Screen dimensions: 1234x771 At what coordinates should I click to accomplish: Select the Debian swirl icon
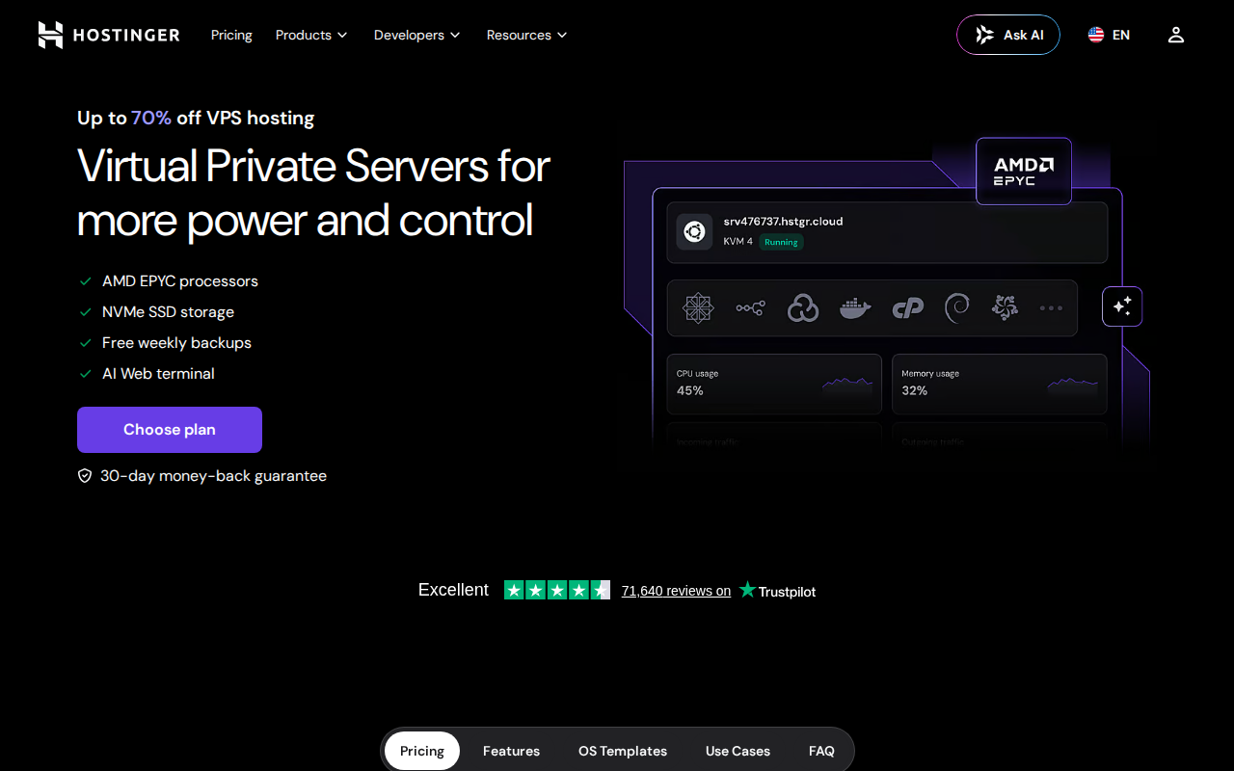(x=957, y=307)
